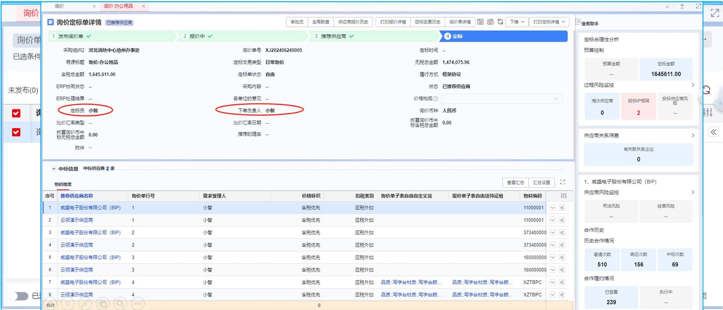This screenshot has width=723, height=310.
Task: Click the 查看汇总 button
Action: click(x=515, y=182)
